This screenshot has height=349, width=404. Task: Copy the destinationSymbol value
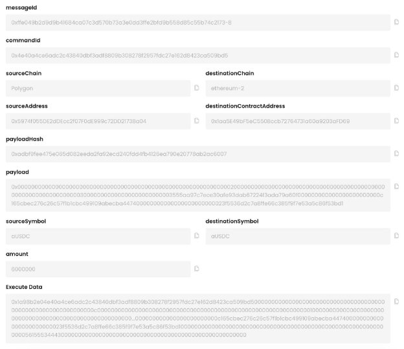(x=396, y=236)
